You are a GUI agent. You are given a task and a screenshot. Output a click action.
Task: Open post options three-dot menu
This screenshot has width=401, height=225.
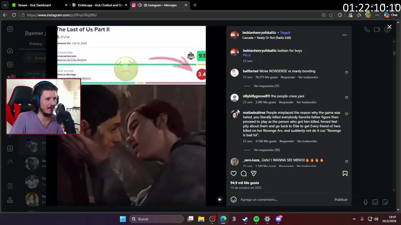click(345, 35)
